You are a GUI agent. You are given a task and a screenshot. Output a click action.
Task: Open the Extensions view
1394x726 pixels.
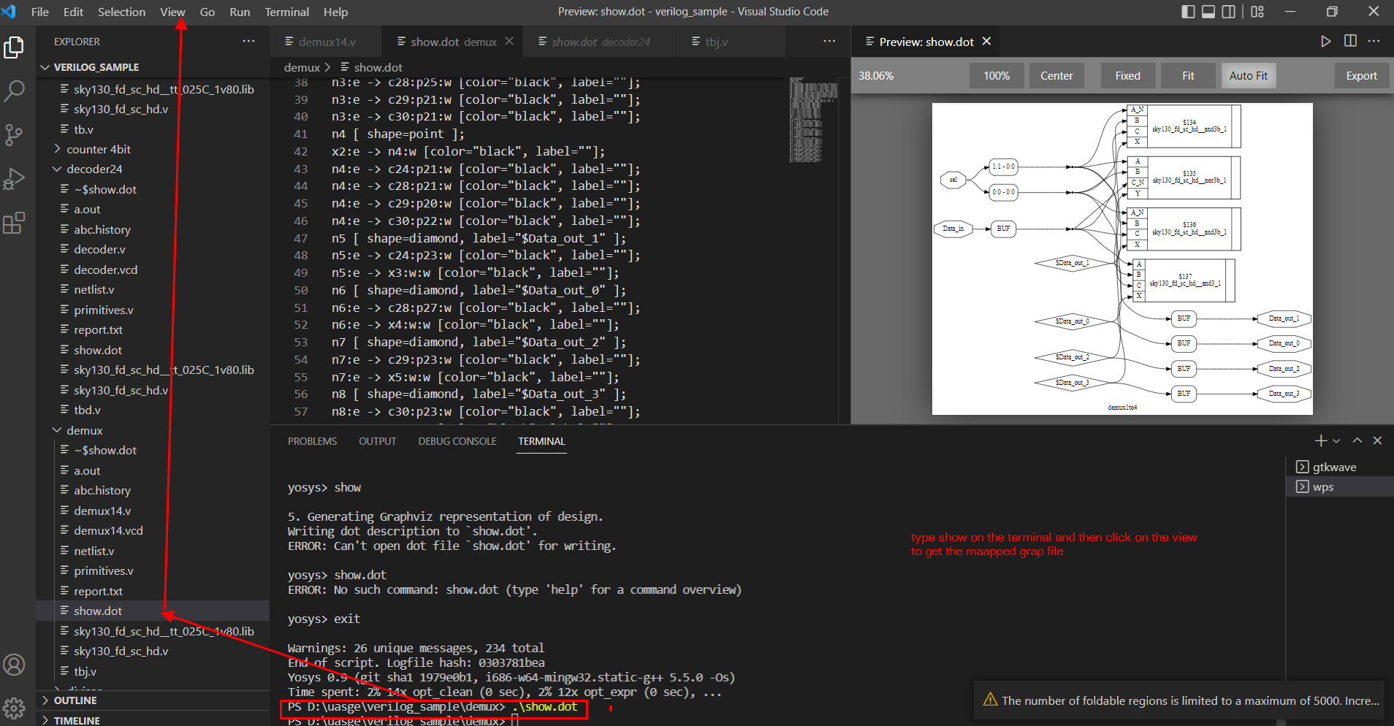pyautogui.click(x=14, y=223)
